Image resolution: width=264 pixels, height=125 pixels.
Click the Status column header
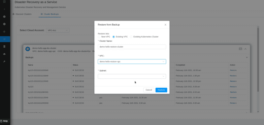click(75, 65)
